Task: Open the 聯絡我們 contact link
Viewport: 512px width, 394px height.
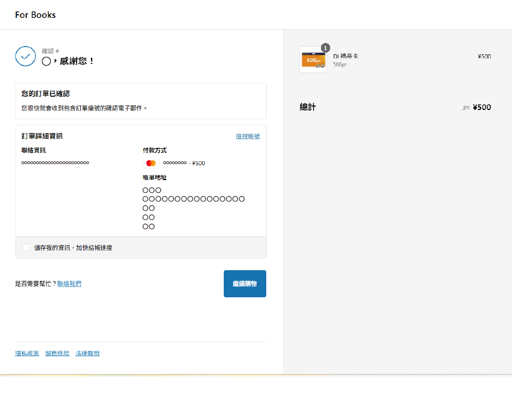Action: pyautogui.click(x=69, y=283)
